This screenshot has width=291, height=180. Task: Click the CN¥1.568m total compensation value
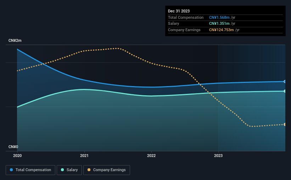point(219,17)
